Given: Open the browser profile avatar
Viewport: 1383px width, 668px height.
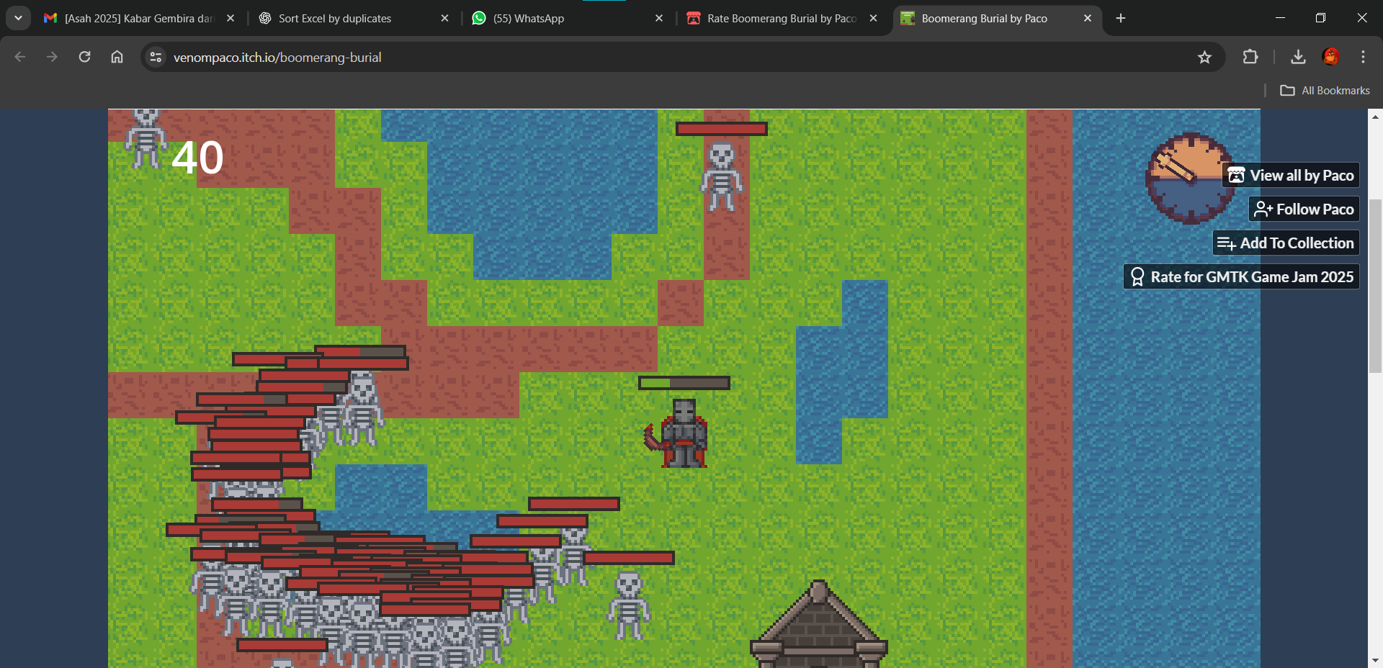Looking at the screenshot, I should tap(1330, 57).
